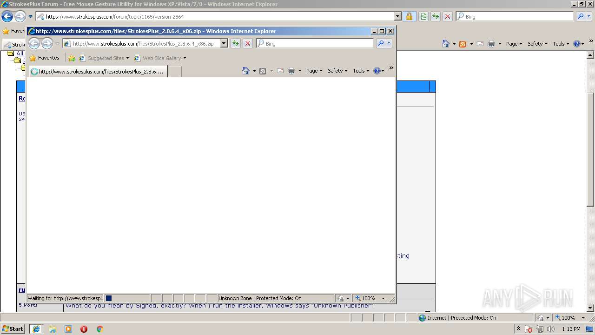Click Home icon in background window command bar
This screenshot has height=335, width=595.
(x=446, y=44)
